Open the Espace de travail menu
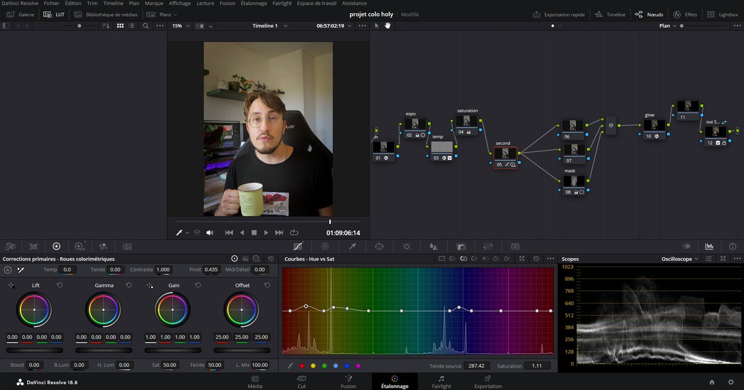The height and width of the screenshot is (390, 744). pos(316,3)
